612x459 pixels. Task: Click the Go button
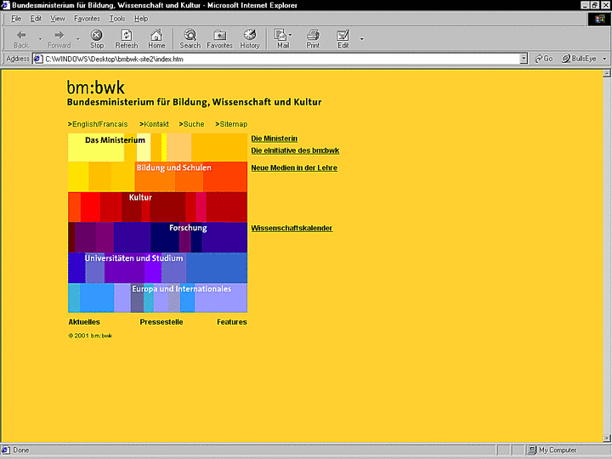544,59
